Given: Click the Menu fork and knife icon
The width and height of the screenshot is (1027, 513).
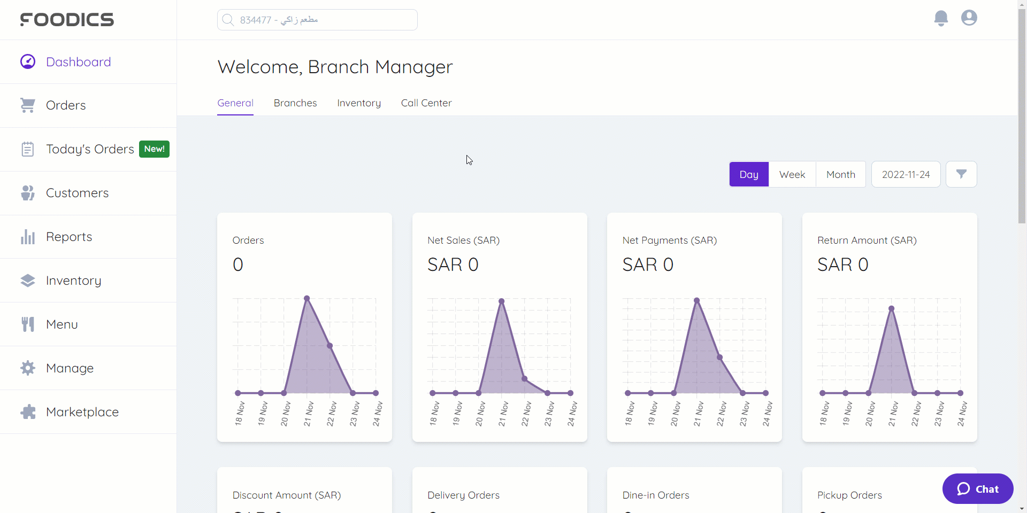Looking at the screenshot, I should click(28, 324).
